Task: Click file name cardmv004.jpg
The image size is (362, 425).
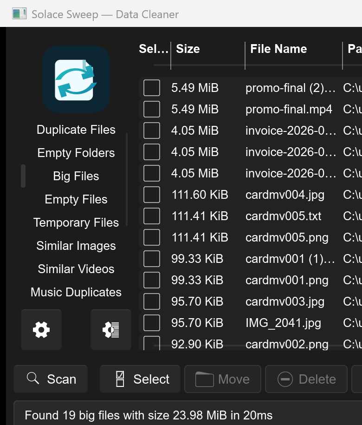Action: tap(285, 195)
